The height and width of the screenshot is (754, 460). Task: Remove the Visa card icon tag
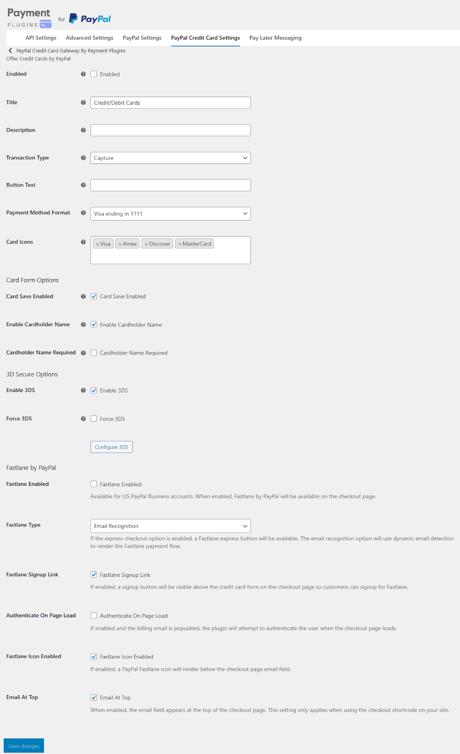click(x=97, y=244)
